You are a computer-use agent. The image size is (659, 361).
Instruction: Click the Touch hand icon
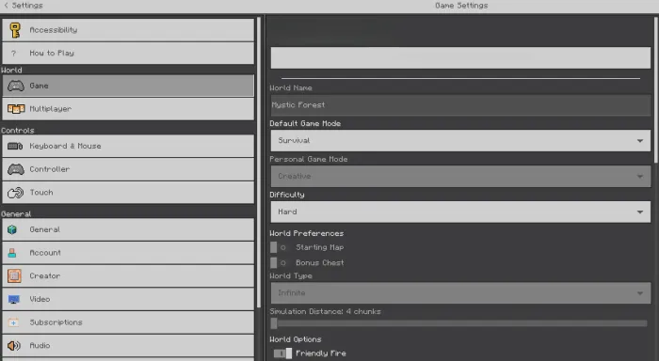[16, 193]
